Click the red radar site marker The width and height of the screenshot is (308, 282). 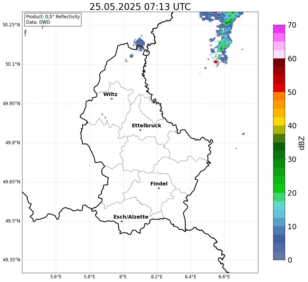point(215,62)
